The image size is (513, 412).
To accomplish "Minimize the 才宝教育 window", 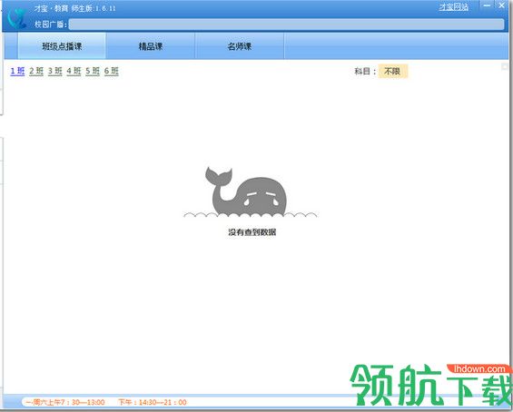I will click(488, 5).
